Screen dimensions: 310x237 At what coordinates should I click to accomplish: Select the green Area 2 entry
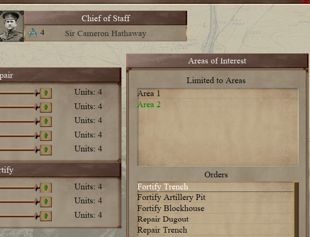[149, 105]
